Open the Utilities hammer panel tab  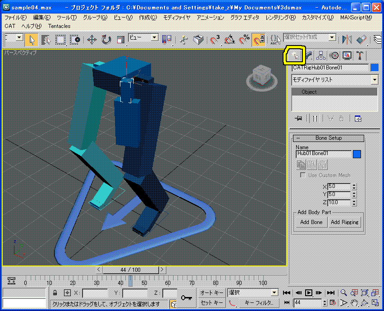(360, 55)
